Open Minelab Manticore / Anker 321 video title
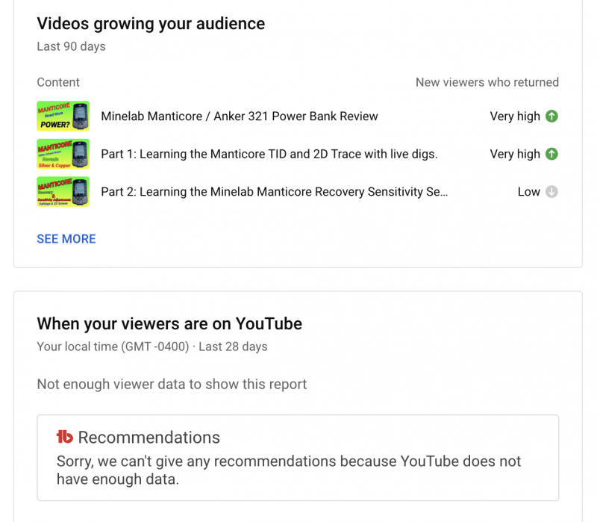Image resolution: width=597 pixels, height=522 pixels. point(239,116)
